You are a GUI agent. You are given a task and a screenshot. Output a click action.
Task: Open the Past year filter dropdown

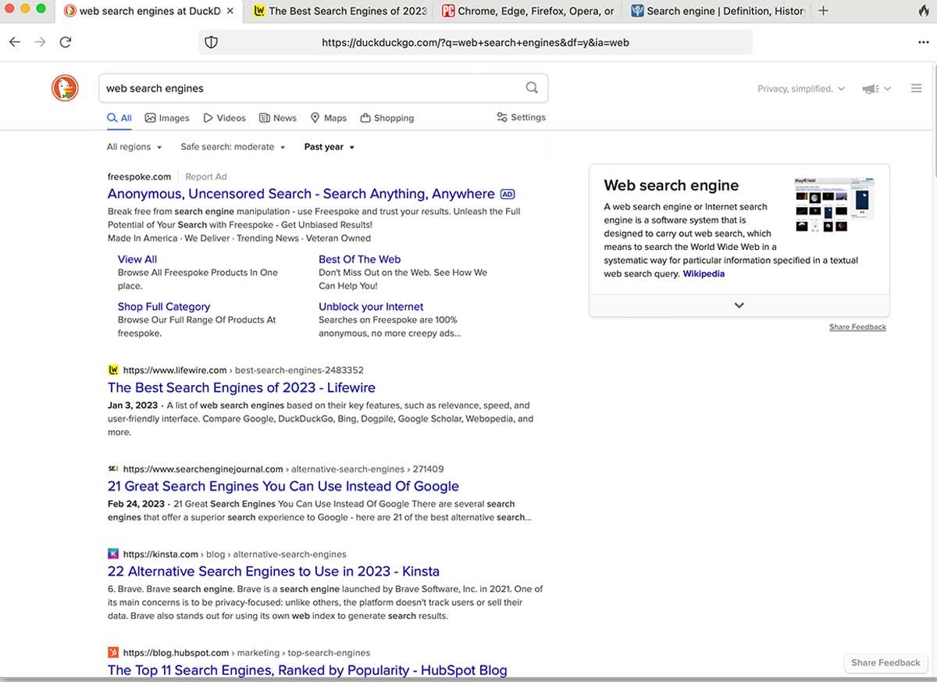[328, 146]
